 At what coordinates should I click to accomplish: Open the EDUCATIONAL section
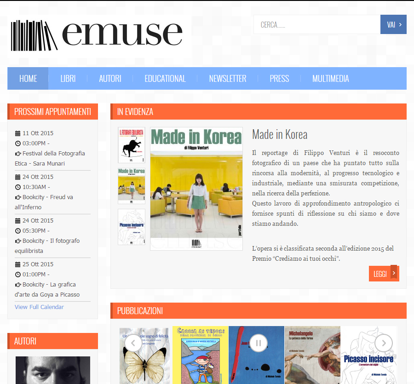[x=165, y=79]
